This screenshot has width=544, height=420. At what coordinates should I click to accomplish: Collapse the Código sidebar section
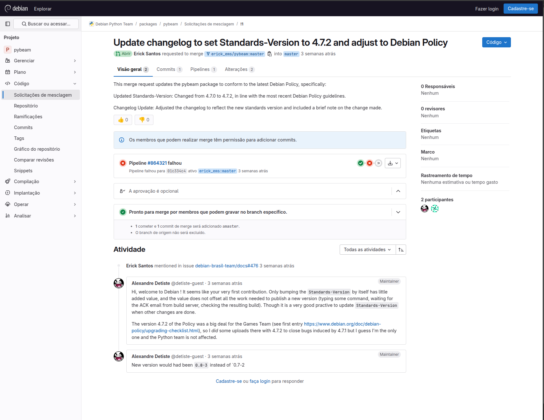[x=41, y=84]
